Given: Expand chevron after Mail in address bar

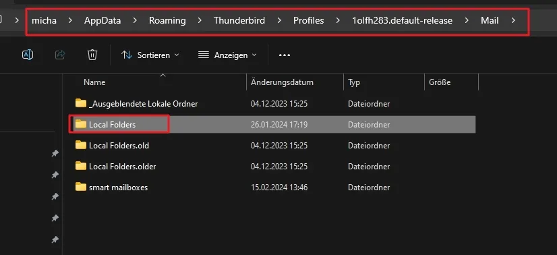Looking at the screenshot, I should [513, 21].
